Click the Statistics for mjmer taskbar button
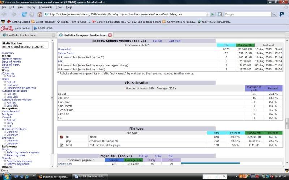289x180 pixels. tap(54, 177)
